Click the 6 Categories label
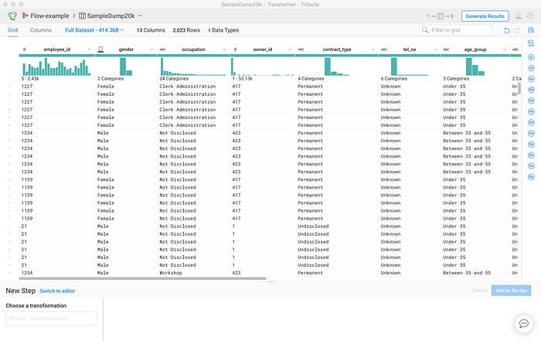This screenshot has height=341, width=541. [394, 79]
